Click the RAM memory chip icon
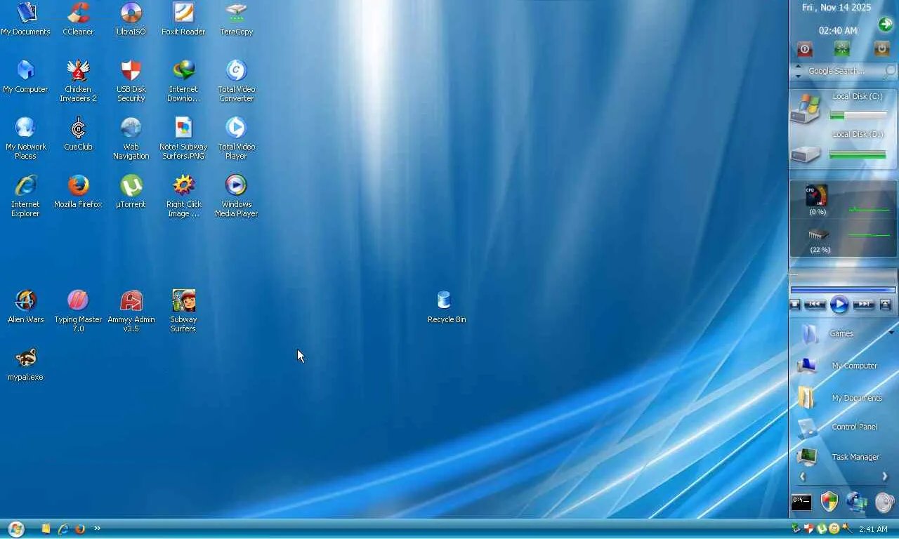Image resolution: width=899 pixels, height=539 pixels. [818, 235]
